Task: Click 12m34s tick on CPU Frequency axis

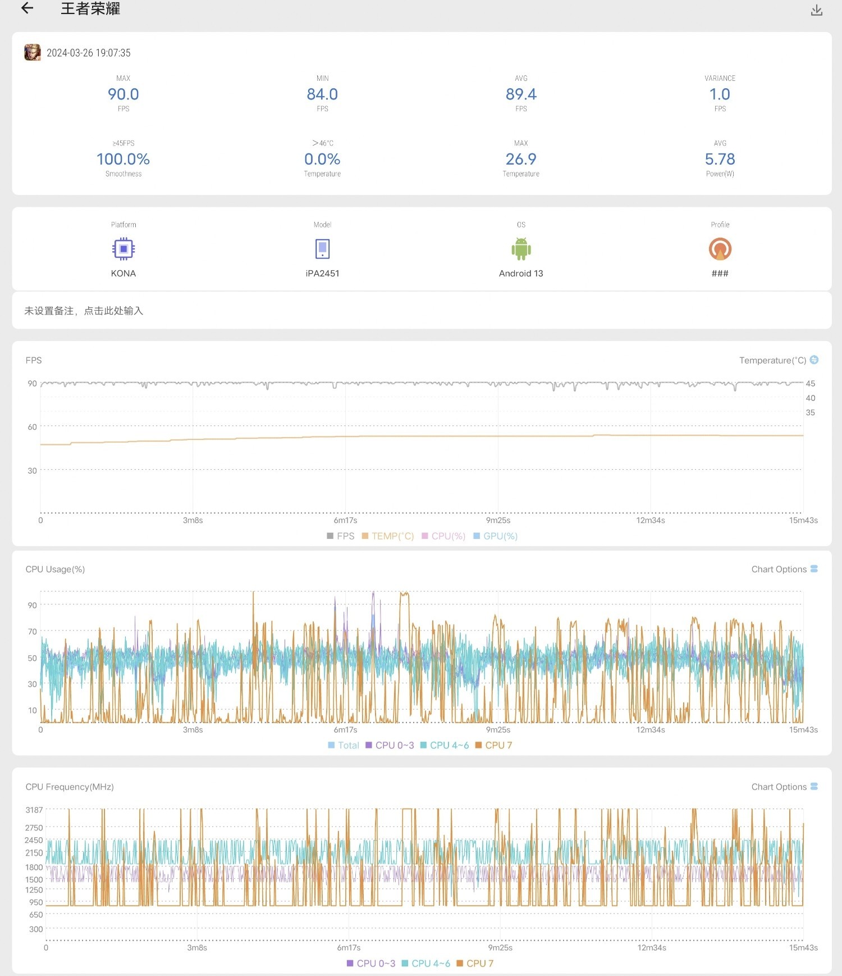Action: coord(652,947)
